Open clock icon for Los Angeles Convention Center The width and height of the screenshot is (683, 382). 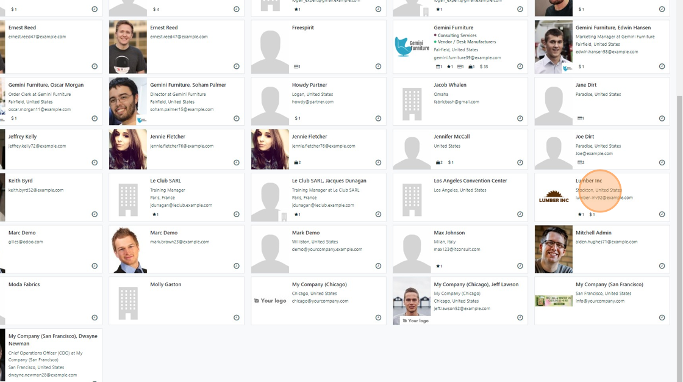[x=520, y=214]
